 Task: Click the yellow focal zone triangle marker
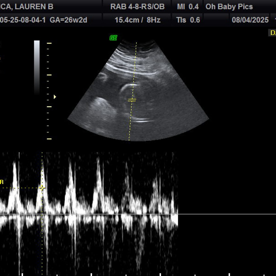coord(55,97)
